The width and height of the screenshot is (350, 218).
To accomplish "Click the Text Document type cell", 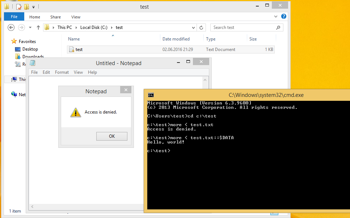I will click(x=220, y=50).
